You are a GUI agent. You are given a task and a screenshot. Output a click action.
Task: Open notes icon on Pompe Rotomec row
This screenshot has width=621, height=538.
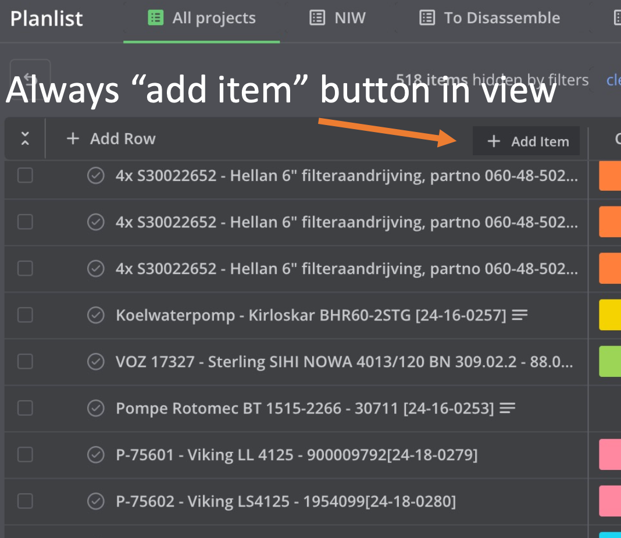click(x=507, y=408)
